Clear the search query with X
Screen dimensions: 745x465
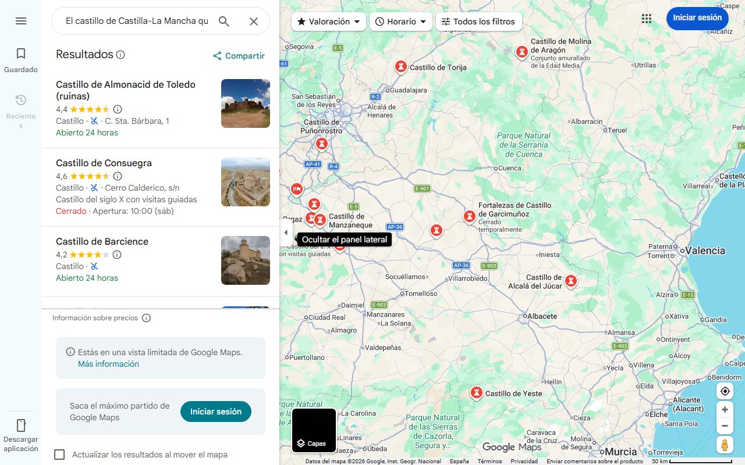coord(254,22)
